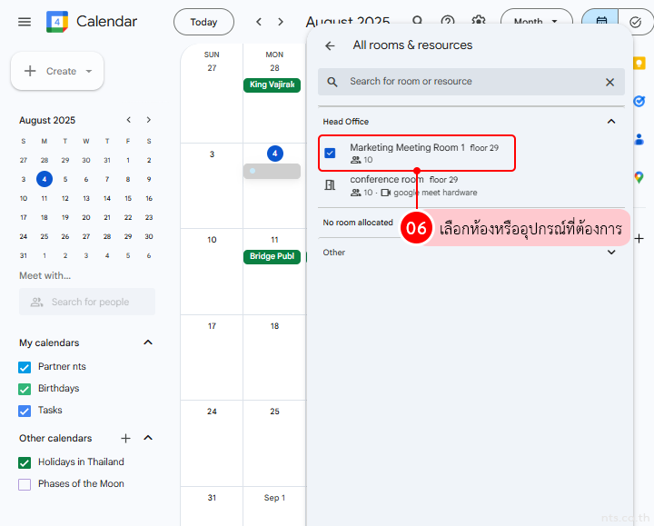Click today's date 4 in month grid
The image size is (654, 526).
275,154
